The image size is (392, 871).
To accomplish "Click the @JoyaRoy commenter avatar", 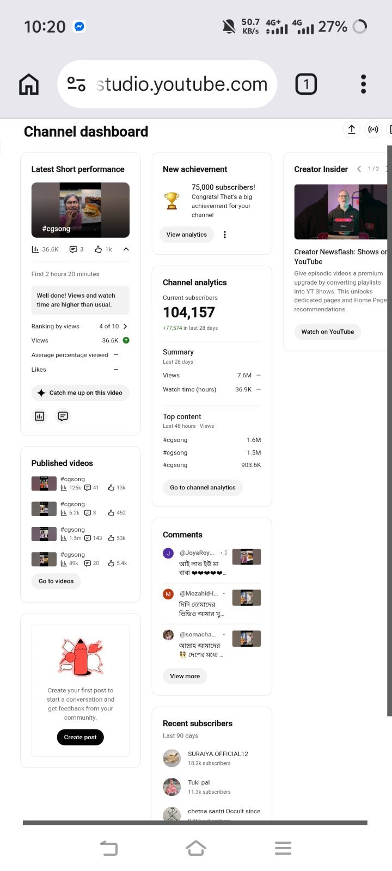I will point(168,553).
